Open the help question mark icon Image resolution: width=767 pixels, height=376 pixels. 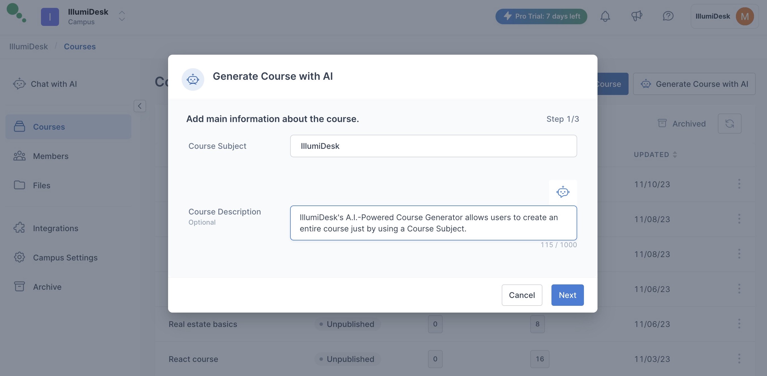[x=668, y=16]
